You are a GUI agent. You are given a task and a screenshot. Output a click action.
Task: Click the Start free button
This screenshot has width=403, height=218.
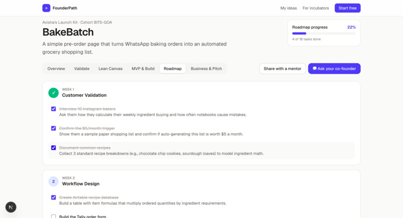347,8
